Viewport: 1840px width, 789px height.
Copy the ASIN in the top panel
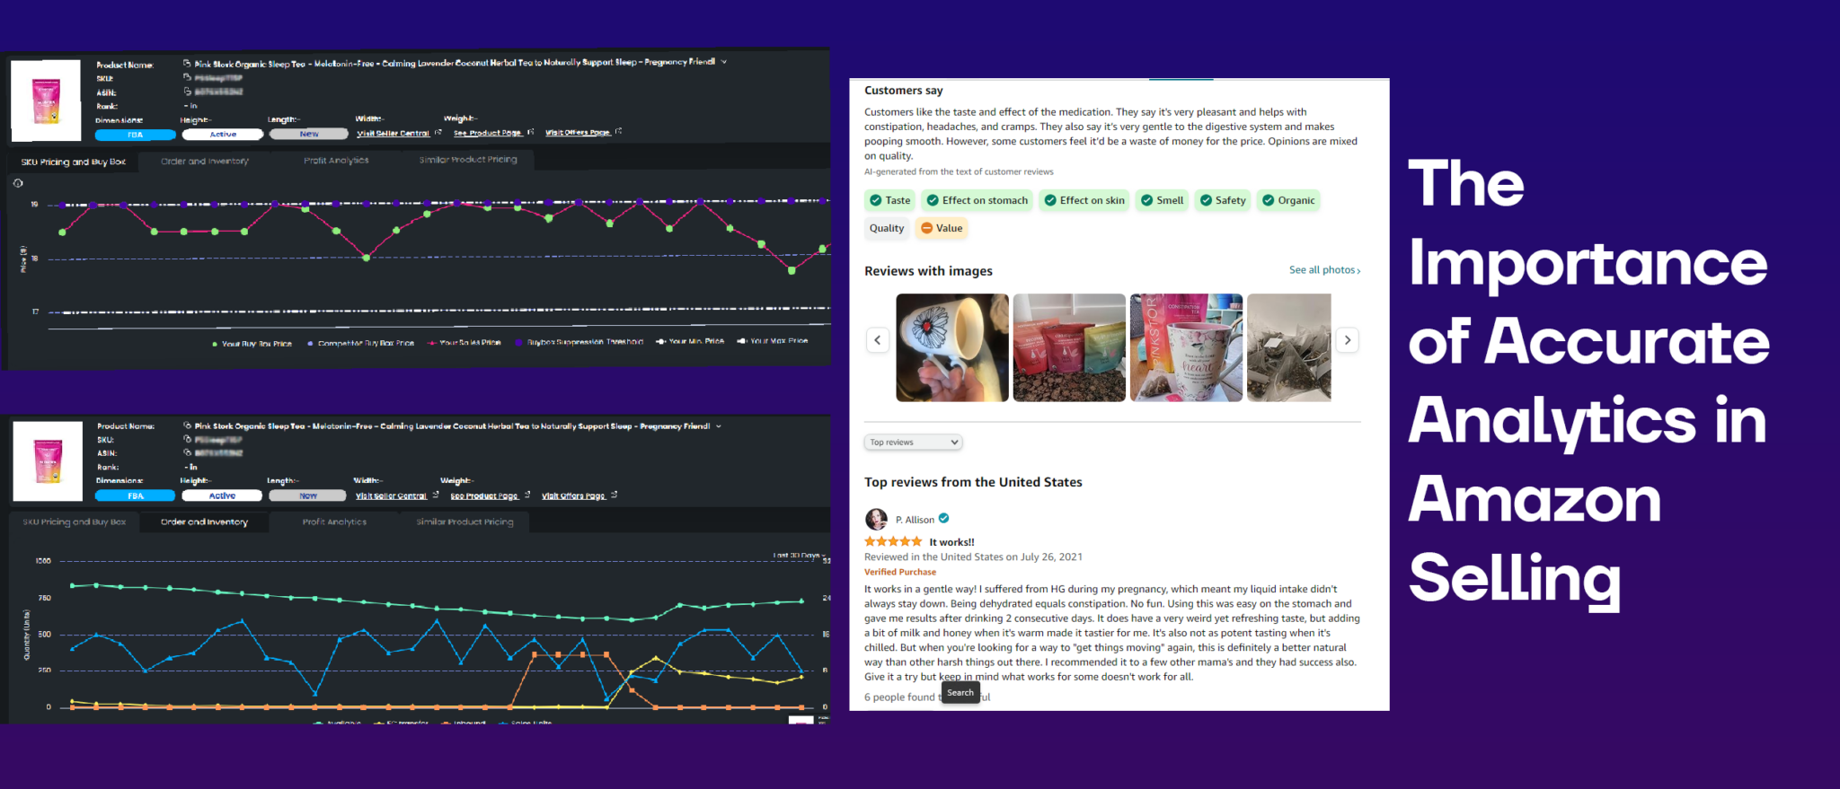[x=187, y=92]
